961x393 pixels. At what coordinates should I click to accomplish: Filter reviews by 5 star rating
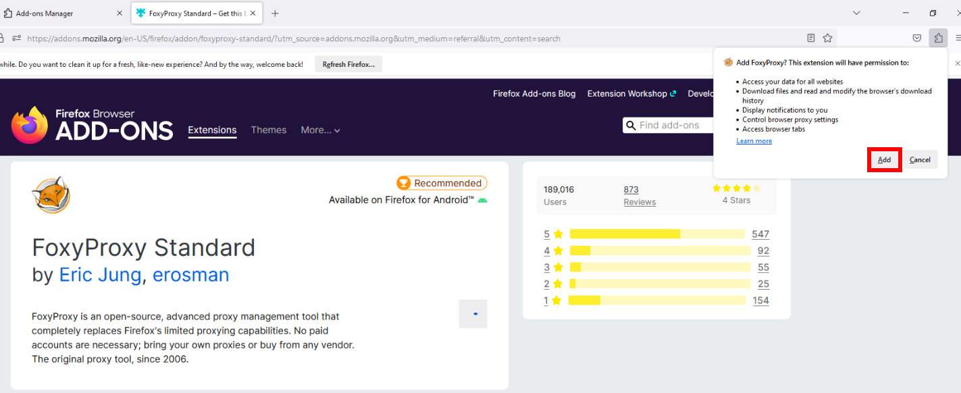click(553, 234)
